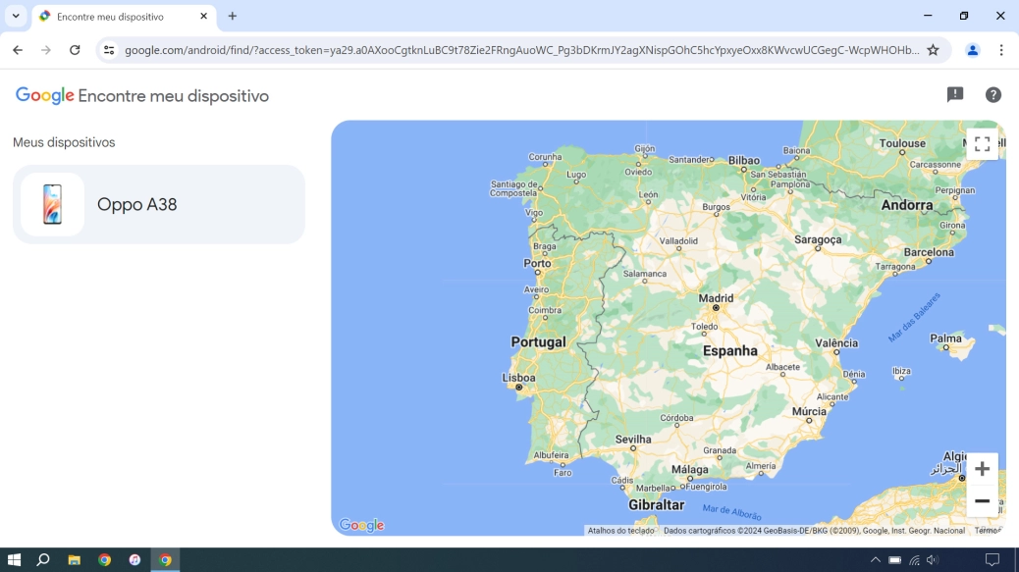1019x572 pixels.
Task: Open the help question mark icon
Action: coord(992,94)
